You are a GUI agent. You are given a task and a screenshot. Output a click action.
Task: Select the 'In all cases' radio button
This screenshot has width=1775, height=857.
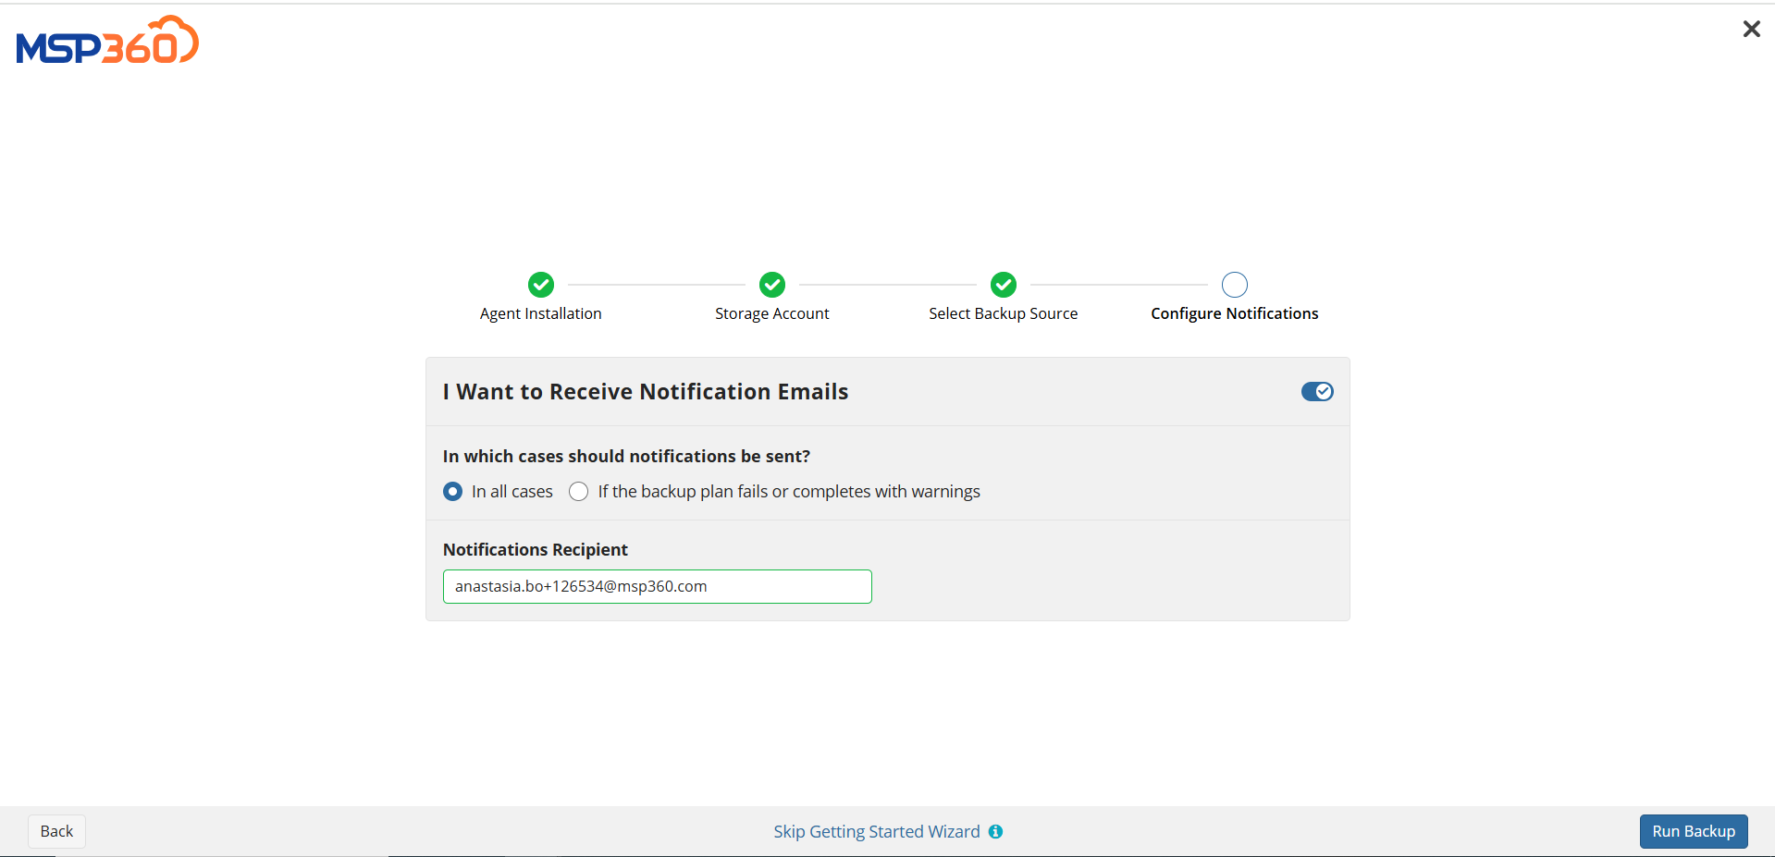tap(452, 491)
